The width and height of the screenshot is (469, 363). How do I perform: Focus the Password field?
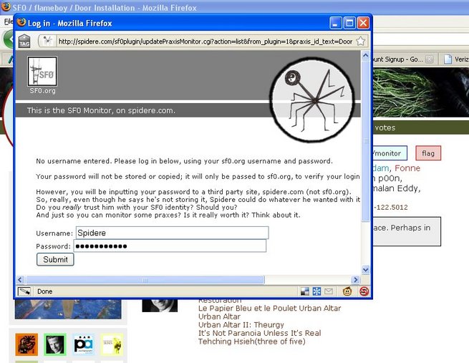pos(170,246)
